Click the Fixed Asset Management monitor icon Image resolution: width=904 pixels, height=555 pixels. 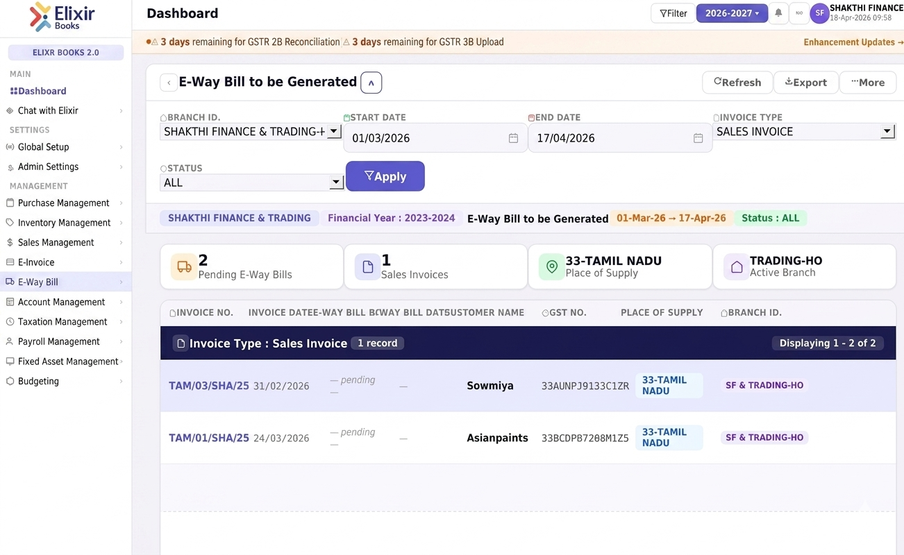[10, 361]
